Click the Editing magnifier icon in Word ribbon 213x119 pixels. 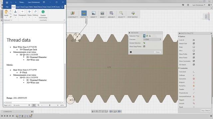click(x=35, y=12)
